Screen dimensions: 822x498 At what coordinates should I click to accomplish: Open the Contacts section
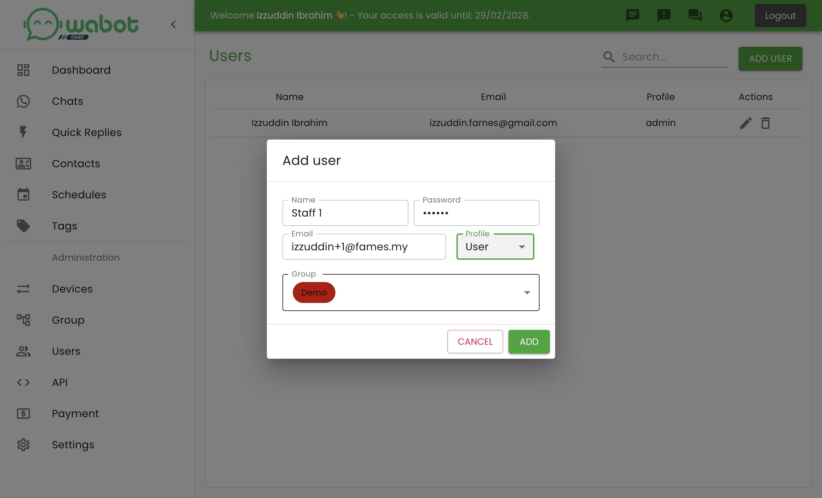pyautogui.click(x=76, y=163)
